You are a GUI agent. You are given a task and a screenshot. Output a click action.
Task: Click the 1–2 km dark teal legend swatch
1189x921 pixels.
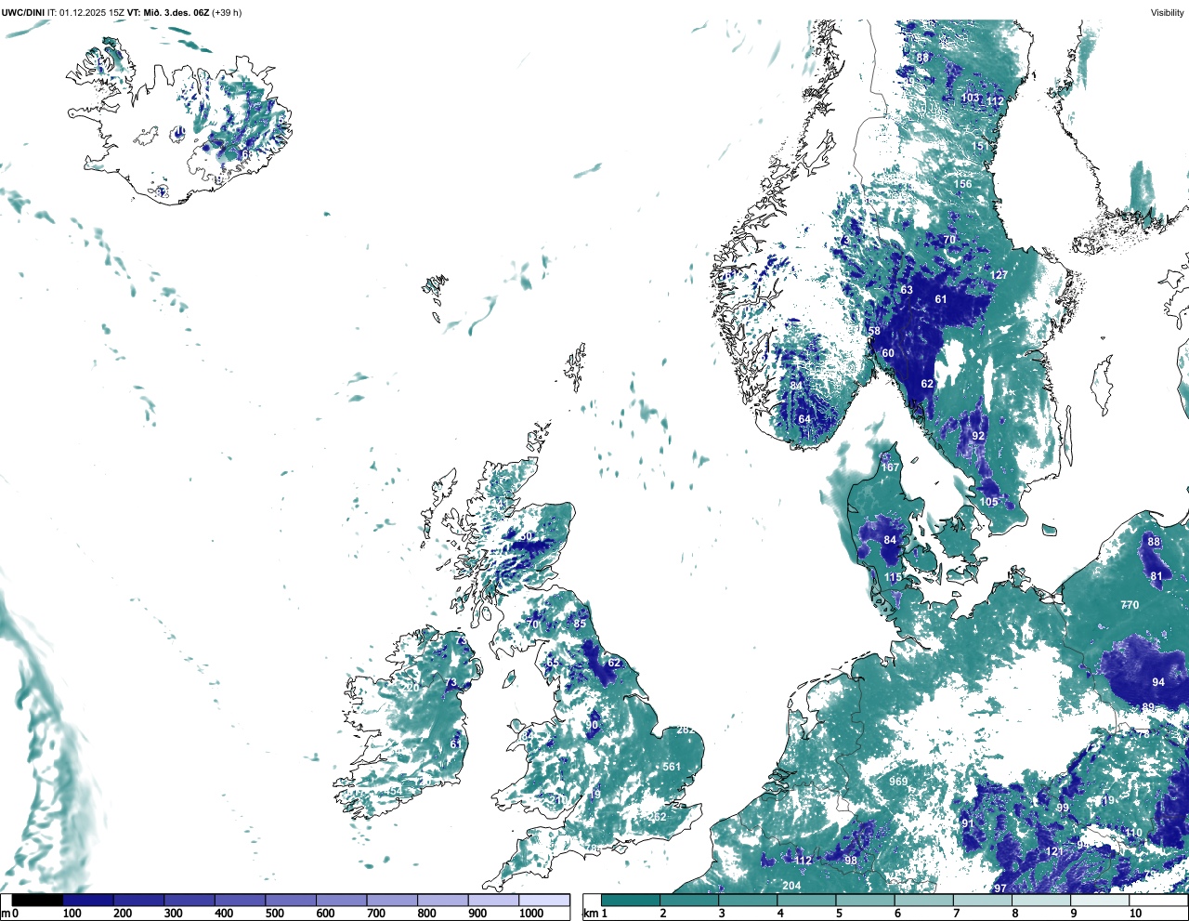pyautogui.click(x=630, y=900)
